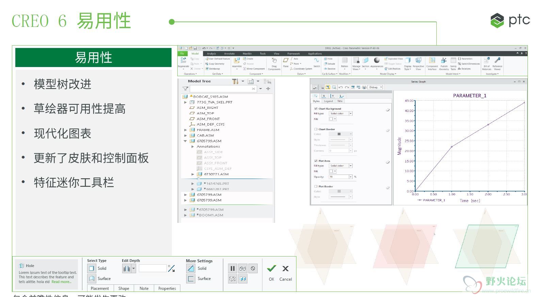The image size is (534, 297).
Task: Enable the Plot Border checkbox
Action: pyautogui.click(x=315, y=186)
